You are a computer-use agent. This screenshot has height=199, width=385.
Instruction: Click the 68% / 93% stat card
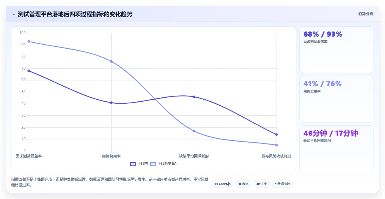tap(337, 50)
